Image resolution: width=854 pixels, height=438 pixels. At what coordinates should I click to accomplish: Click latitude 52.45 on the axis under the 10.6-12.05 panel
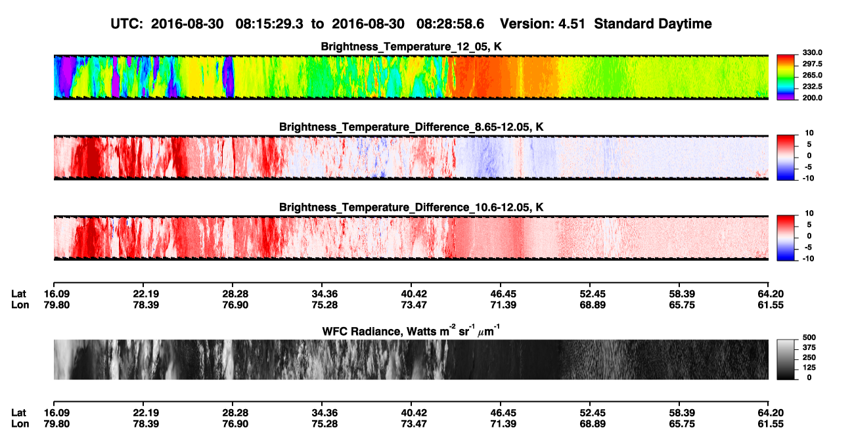click(x=593, y=294)
